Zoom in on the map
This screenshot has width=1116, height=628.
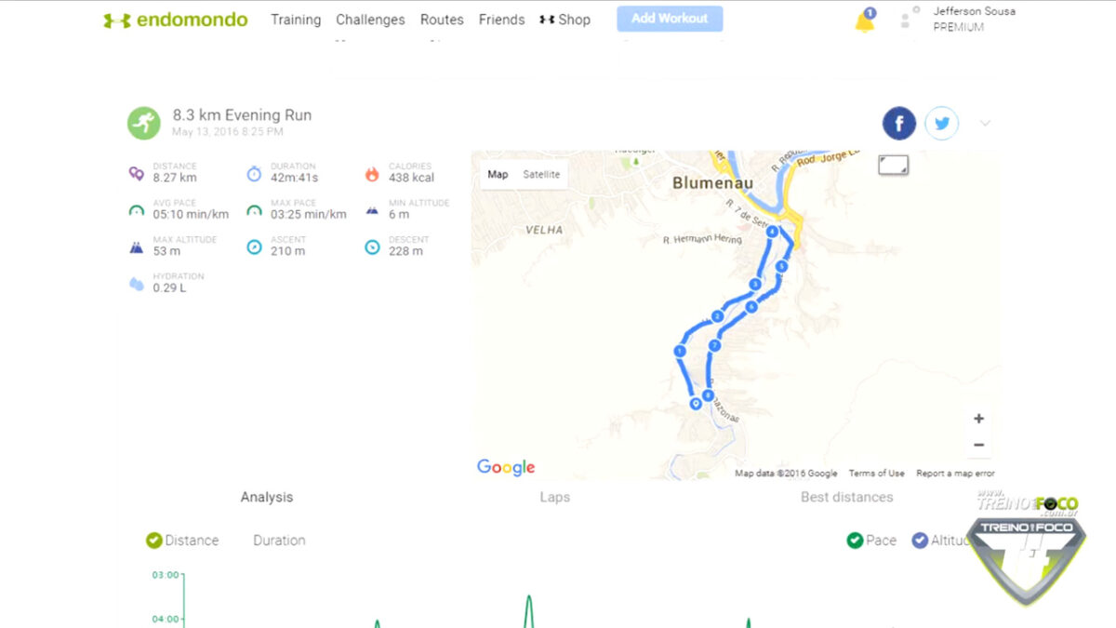[x=978, y=419]
